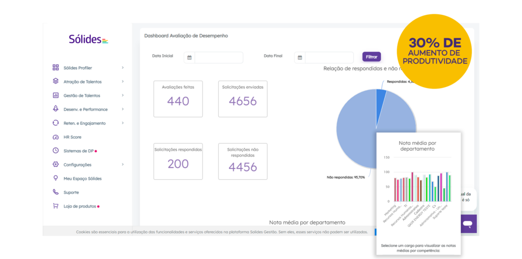This screenshot has width=522, height=259.
Task: Expand the Desenv. e Performance chevron
Action: (122, 109)
